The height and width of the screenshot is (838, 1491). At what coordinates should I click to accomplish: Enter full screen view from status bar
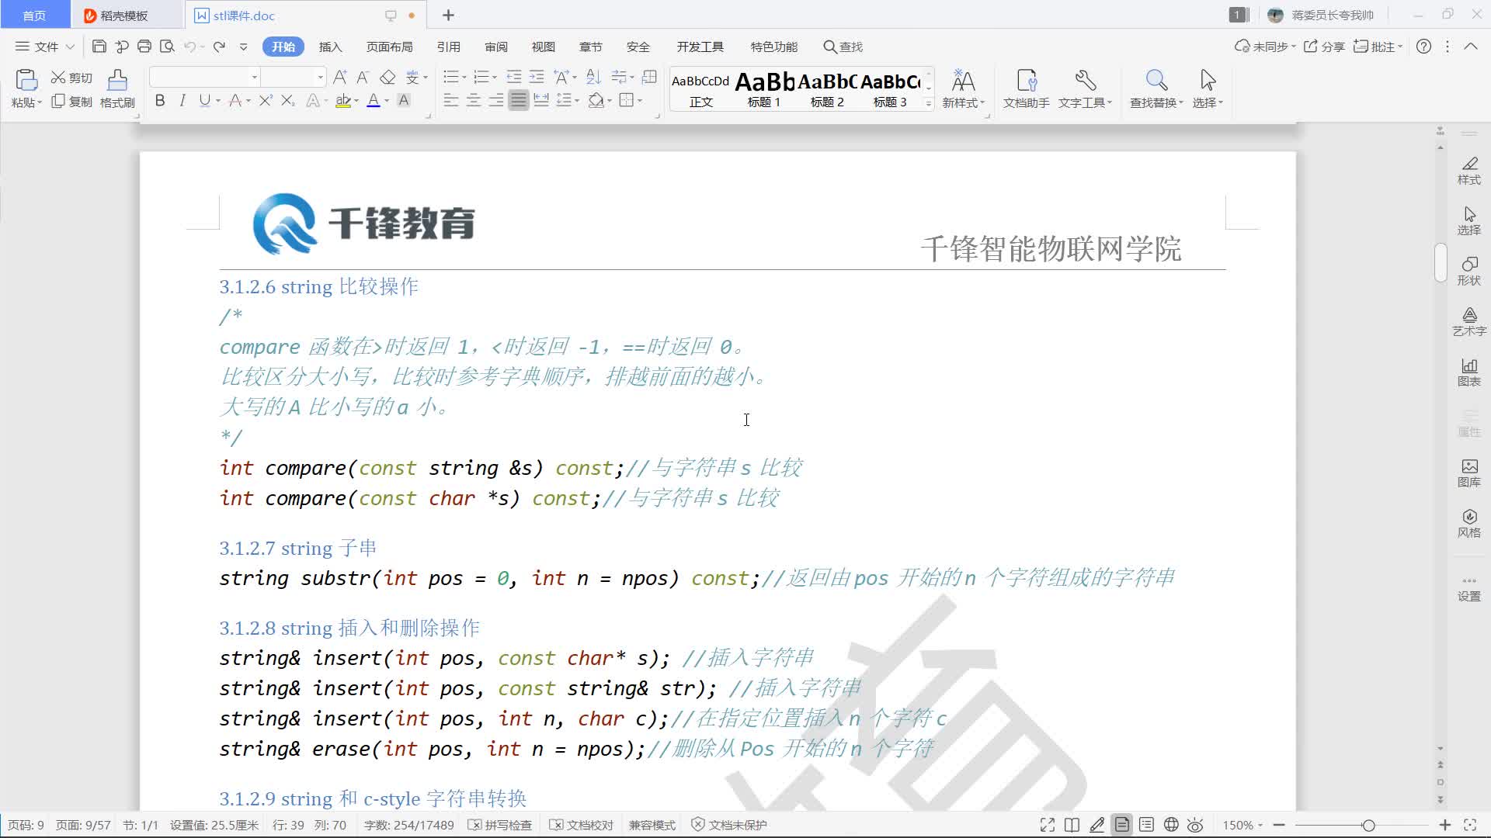pos(1048,825)
